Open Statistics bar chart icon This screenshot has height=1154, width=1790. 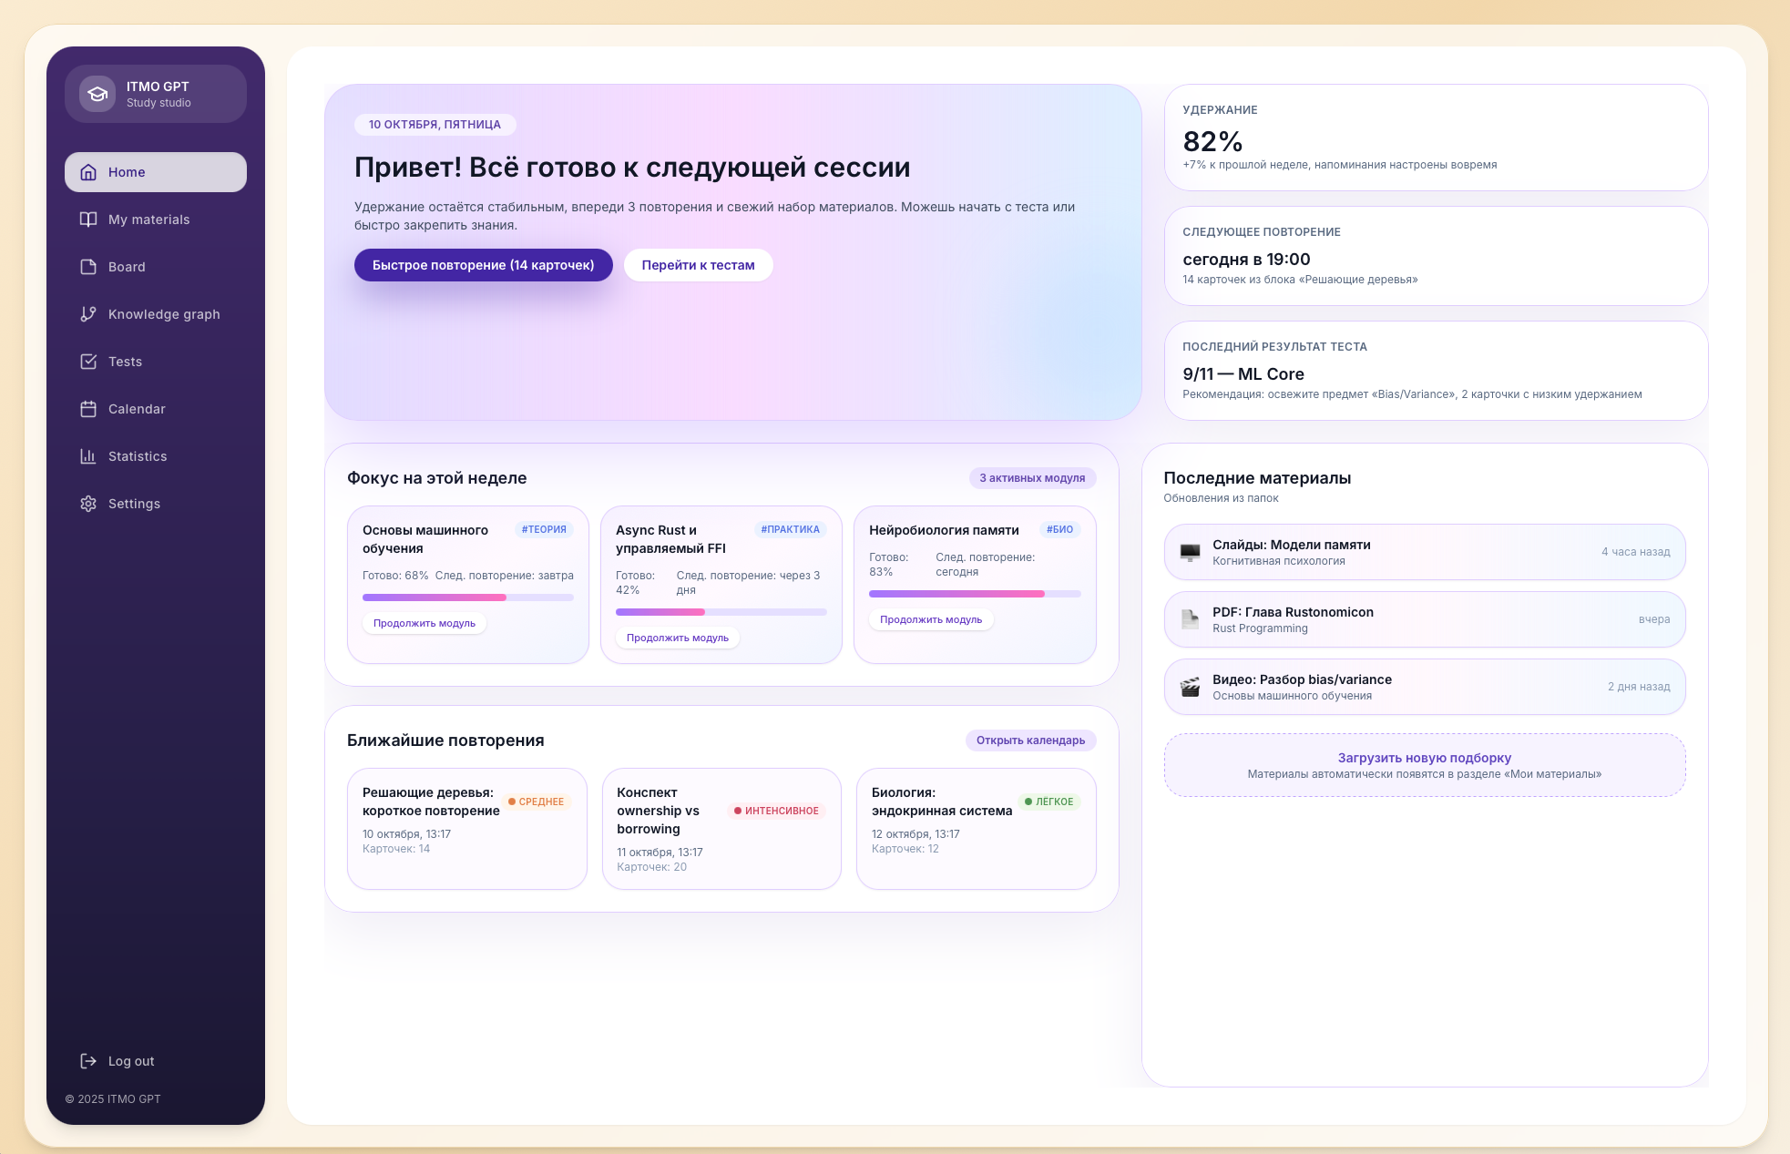(88, 456)
